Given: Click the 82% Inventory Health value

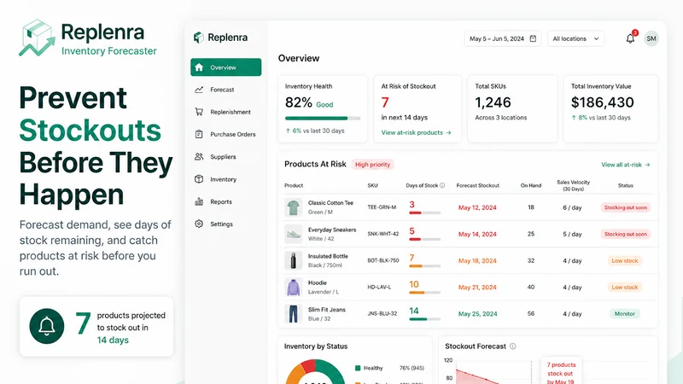Looking at the screenshot, I should point(298,102).
